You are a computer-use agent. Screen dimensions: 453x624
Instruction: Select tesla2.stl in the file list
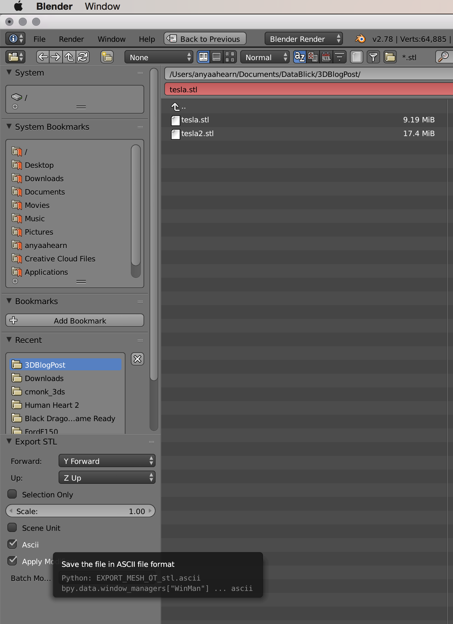pos(304,134)
